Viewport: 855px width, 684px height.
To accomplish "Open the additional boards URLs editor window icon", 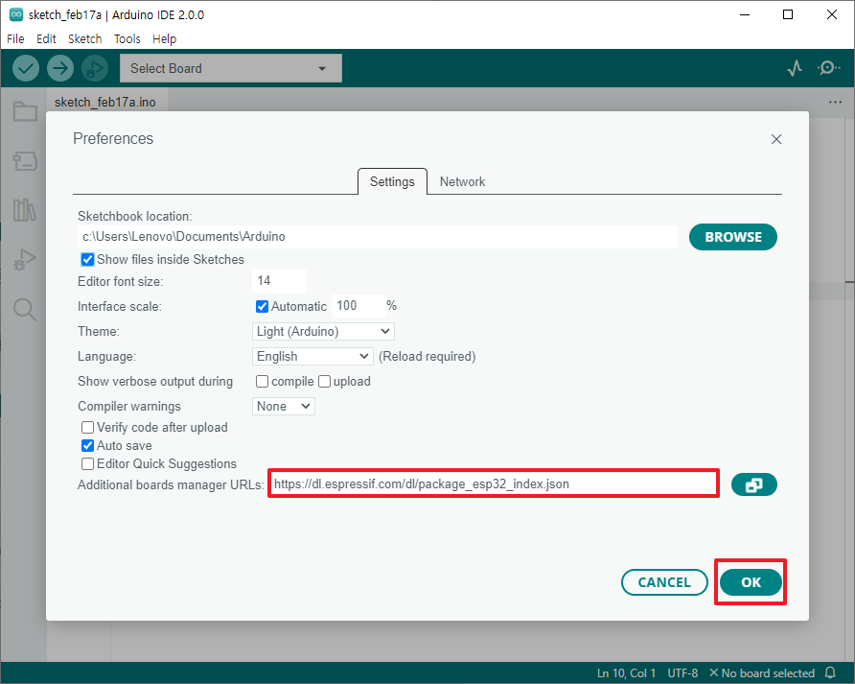I will [754, 484].
